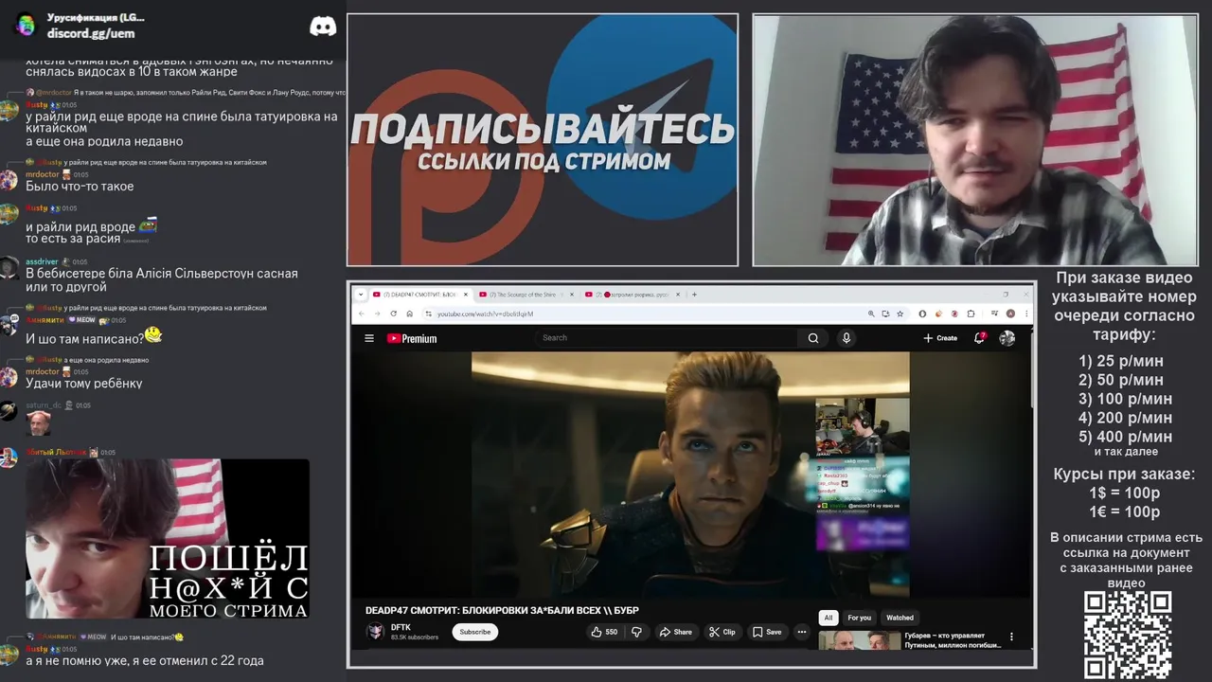Click the Губарев video title link

coord(953,640)
